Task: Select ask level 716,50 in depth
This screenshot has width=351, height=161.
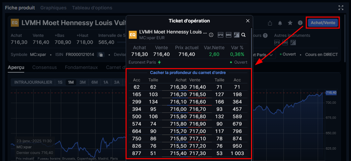Action: (x=197, y=94)
